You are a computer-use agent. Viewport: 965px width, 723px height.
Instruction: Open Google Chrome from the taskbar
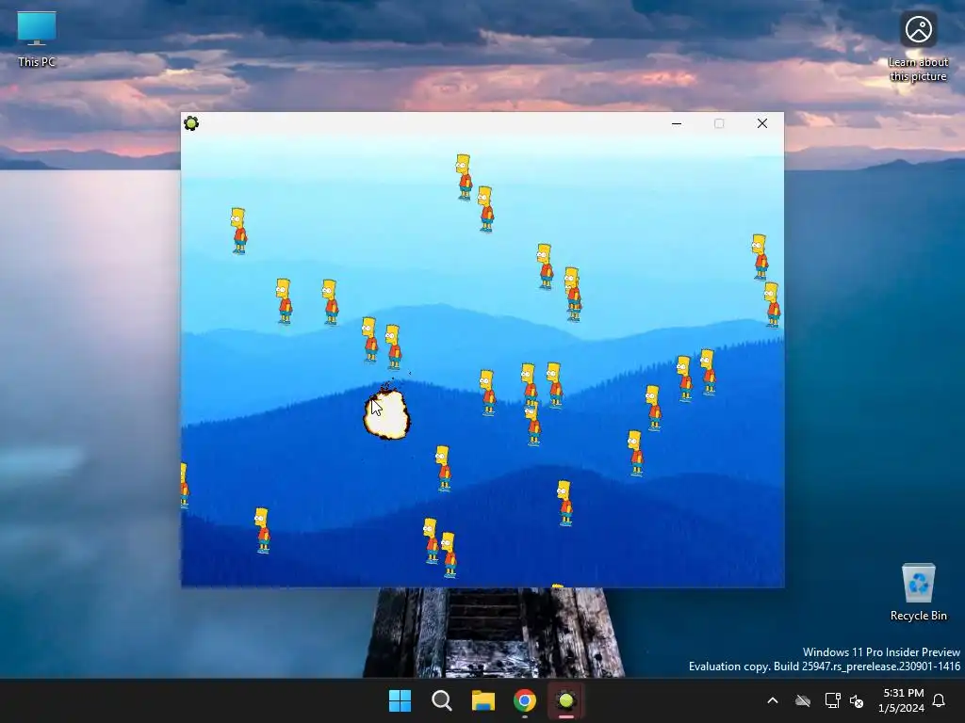[x=525, y=700]
